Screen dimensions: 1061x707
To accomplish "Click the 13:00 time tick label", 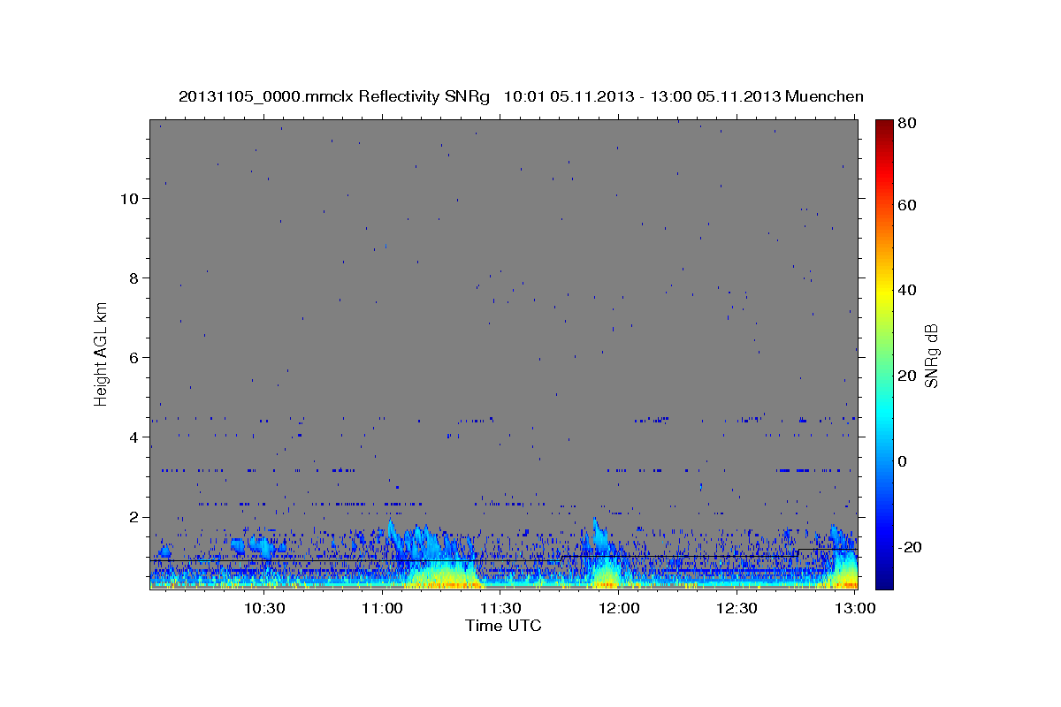I will (856, 608).
